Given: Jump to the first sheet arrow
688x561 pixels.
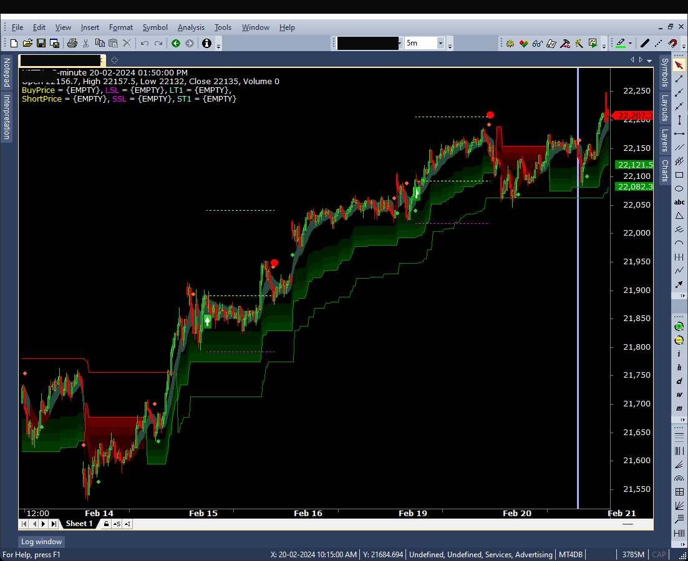Looking at the screenshot, I should [24, 524].
